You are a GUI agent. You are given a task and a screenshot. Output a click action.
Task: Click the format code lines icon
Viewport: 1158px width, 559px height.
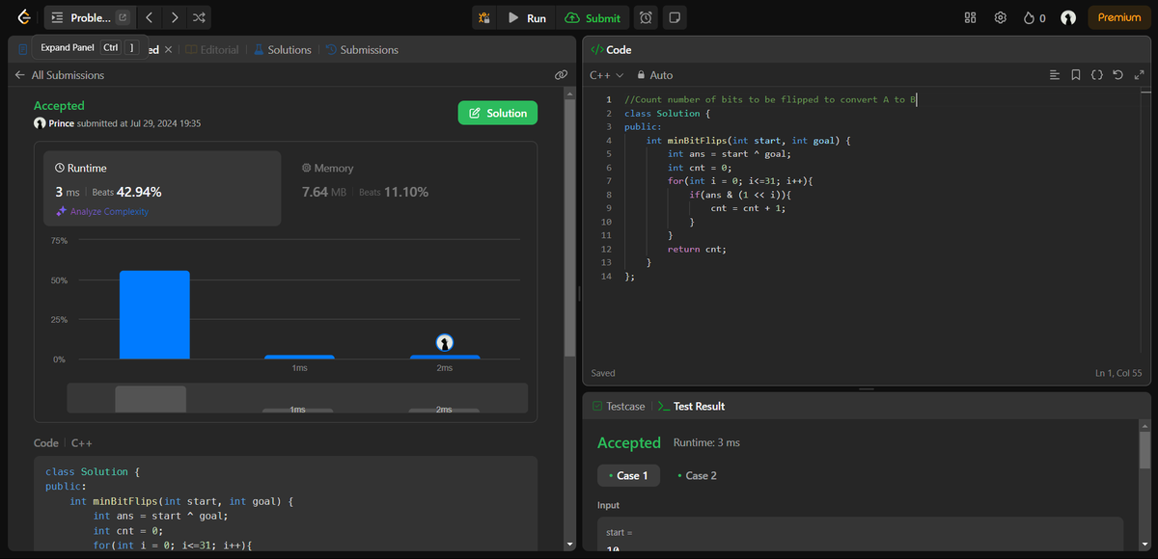pyautogui.click(x=1054, y=74)
